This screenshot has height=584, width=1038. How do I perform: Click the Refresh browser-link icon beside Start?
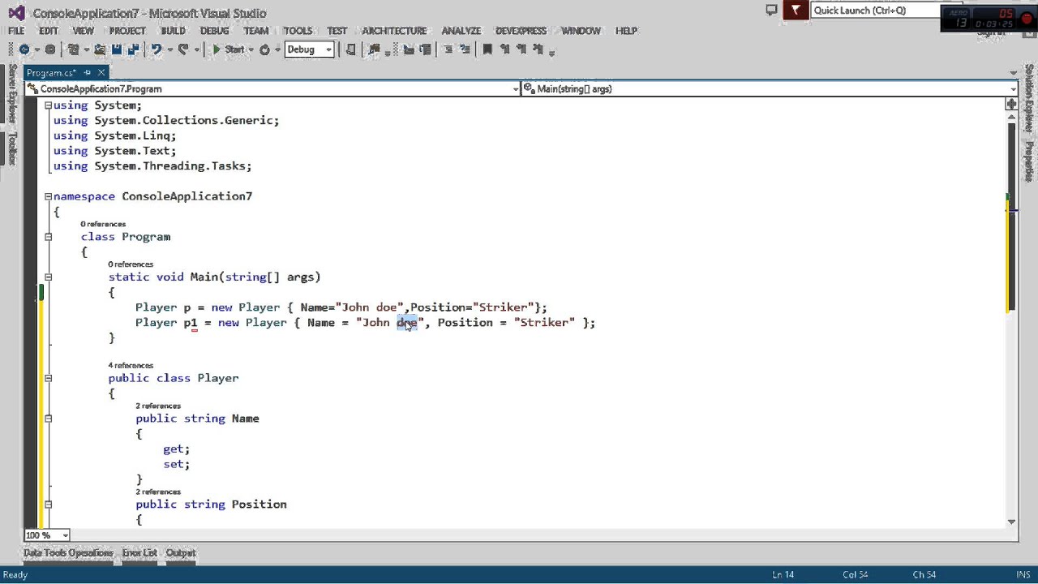(264, 49)
